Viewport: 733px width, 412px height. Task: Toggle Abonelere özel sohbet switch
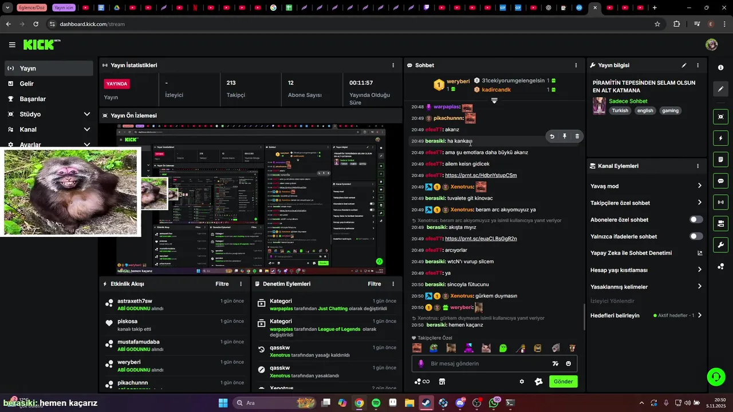coord(696,220)
